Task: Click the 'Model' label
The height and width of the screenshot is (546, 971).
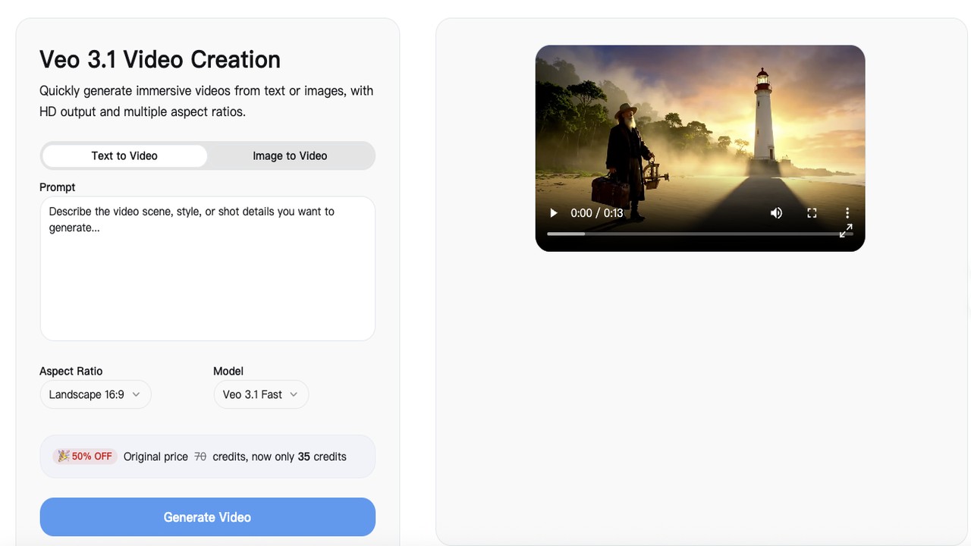Action: point(228,371)
